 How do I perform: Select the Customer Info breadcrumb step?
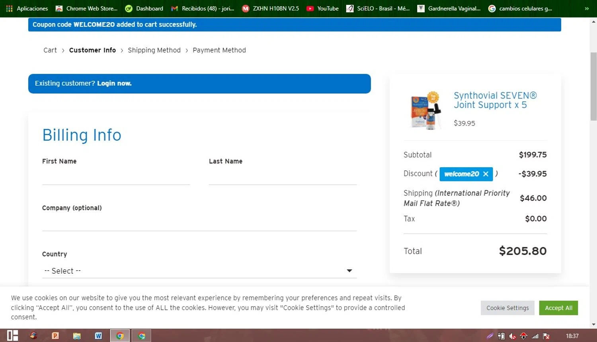click(92, 50)
